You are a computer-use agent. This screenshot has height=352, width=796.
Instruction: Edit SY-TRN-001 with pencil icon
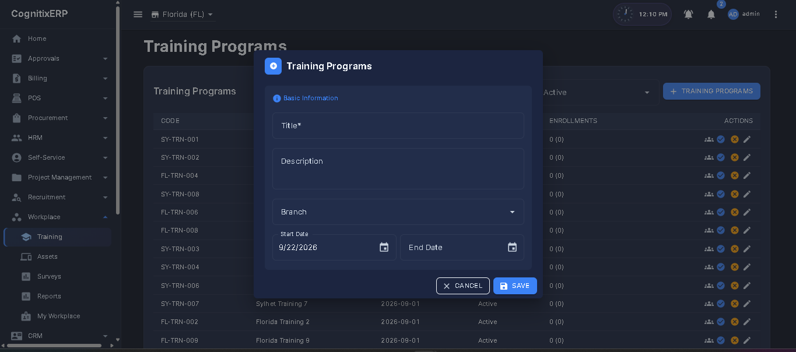click(x=747, y=139)
